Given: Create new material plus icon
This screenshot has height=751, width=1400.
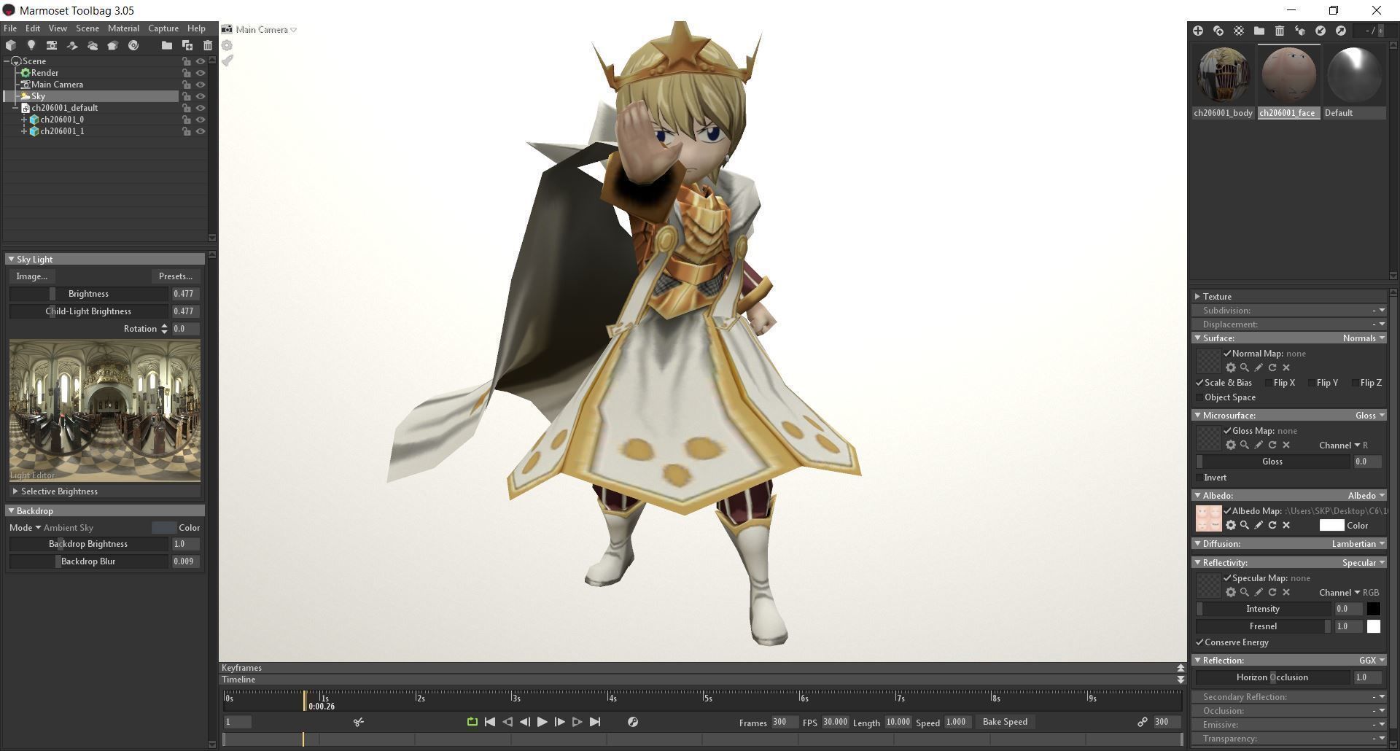Looking at the screenshot, I should pos(1198,31).
